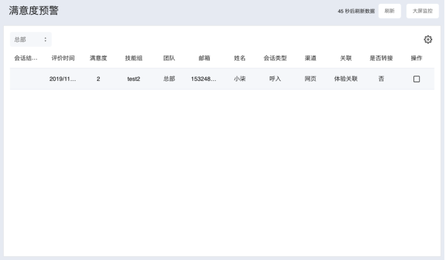Open the 大屏监控 view
Screen dimensions: 445x260
(422, 11)
